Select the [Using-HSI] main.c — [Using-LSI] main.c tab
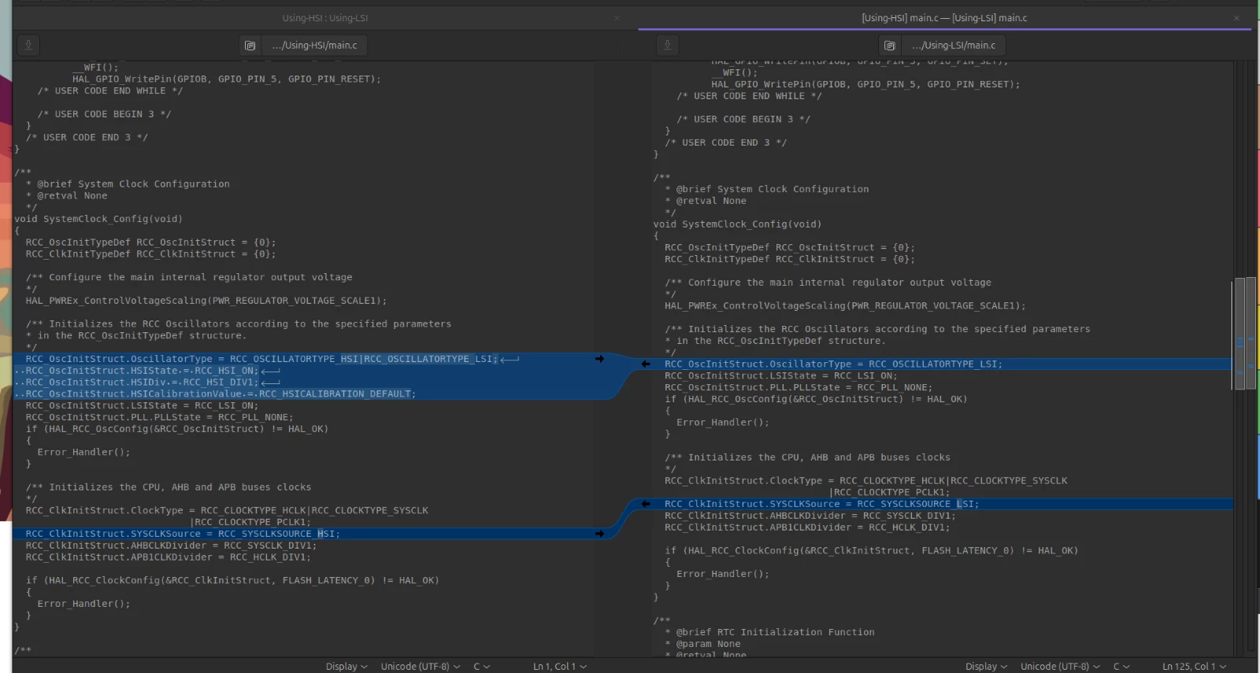 coord(944,18)
